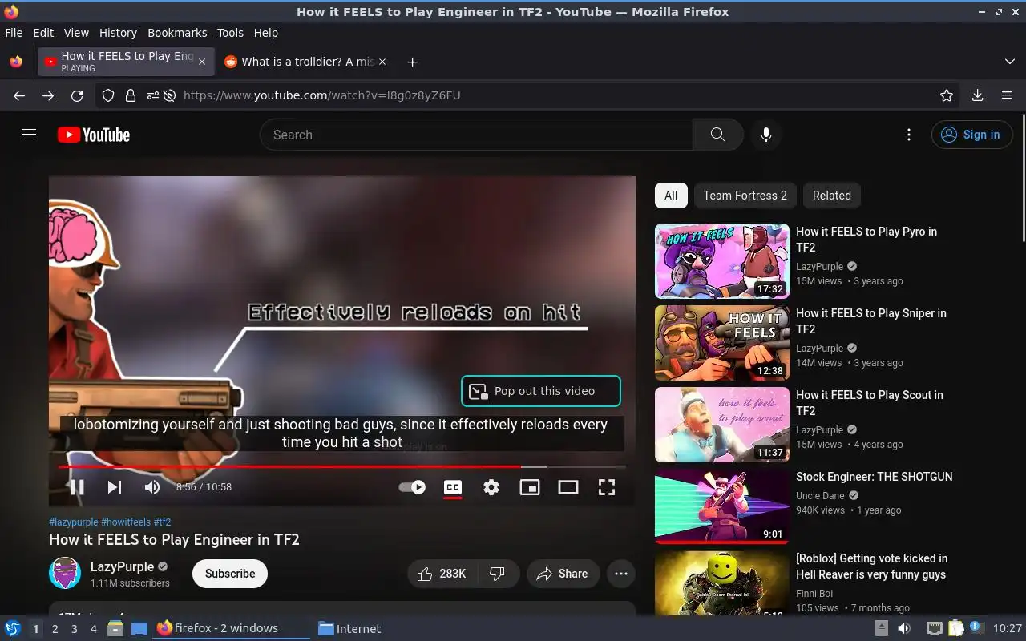Viewport: 1026px width, 641px height.
Task: Click Pop out this video button
Action: pos(541,391)
